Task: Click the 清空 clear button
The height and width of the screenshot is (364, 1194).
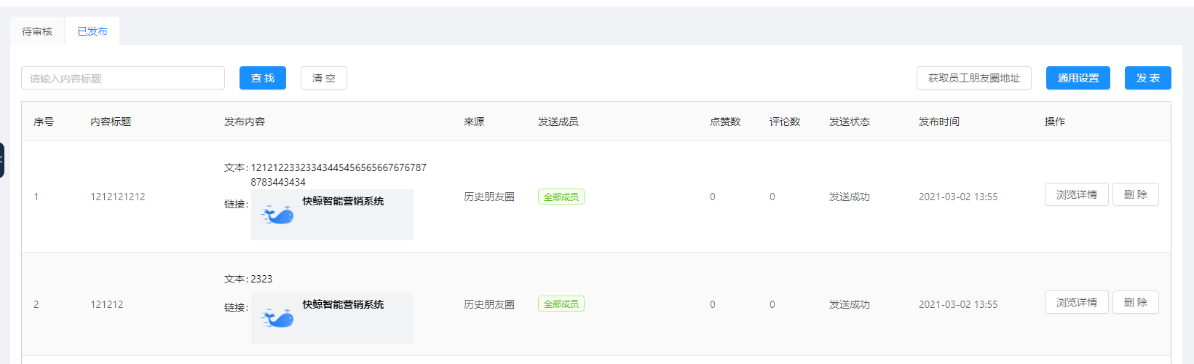Action: (324, 78)
